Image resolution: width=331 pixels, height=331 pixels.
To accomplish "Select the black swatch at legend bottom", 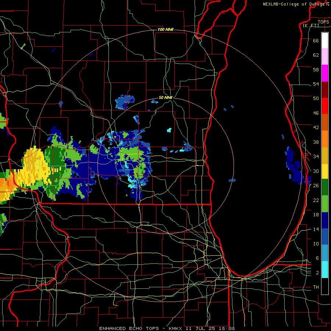I will 325,286.
